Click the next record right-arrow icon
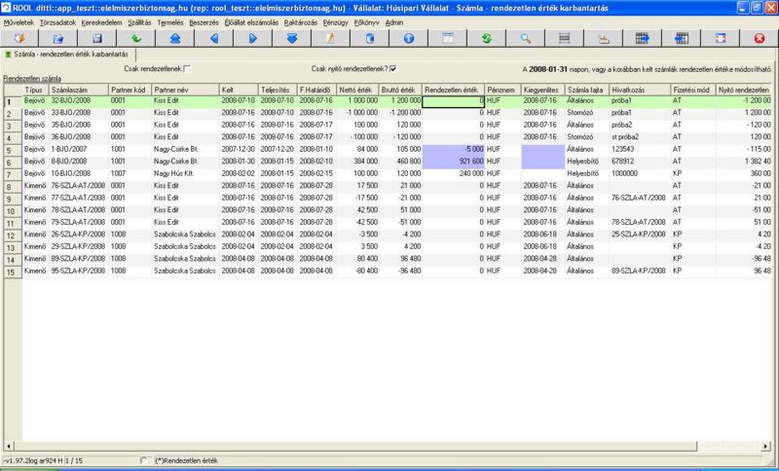Image resolution: width=779 pixels, height=471 pixels. pyautogui.click(x=252, y=38)
